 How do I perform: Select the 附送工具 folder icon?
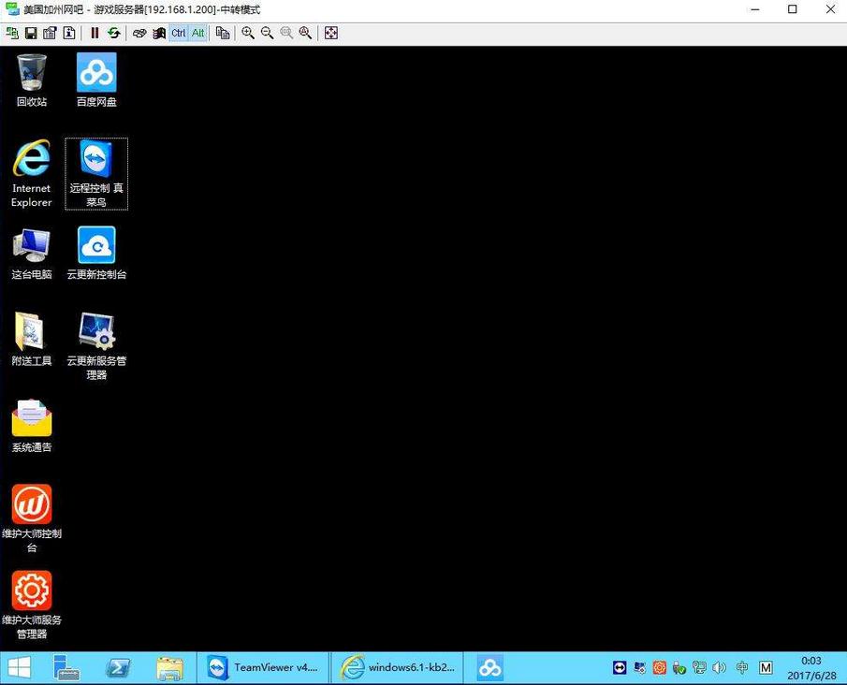[x=31, y=340]
